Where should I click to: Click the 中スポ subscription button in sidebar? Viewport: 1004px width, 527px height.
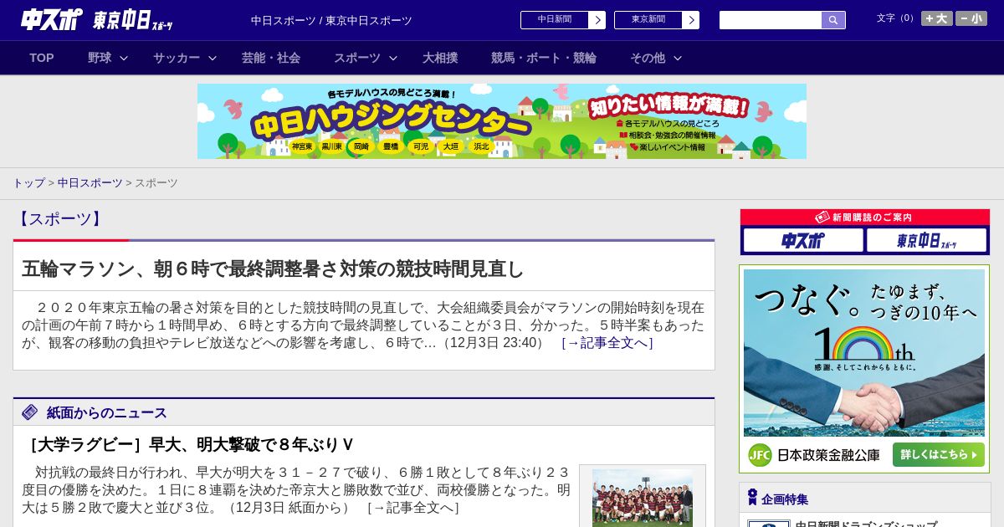[x=803, y=241]
